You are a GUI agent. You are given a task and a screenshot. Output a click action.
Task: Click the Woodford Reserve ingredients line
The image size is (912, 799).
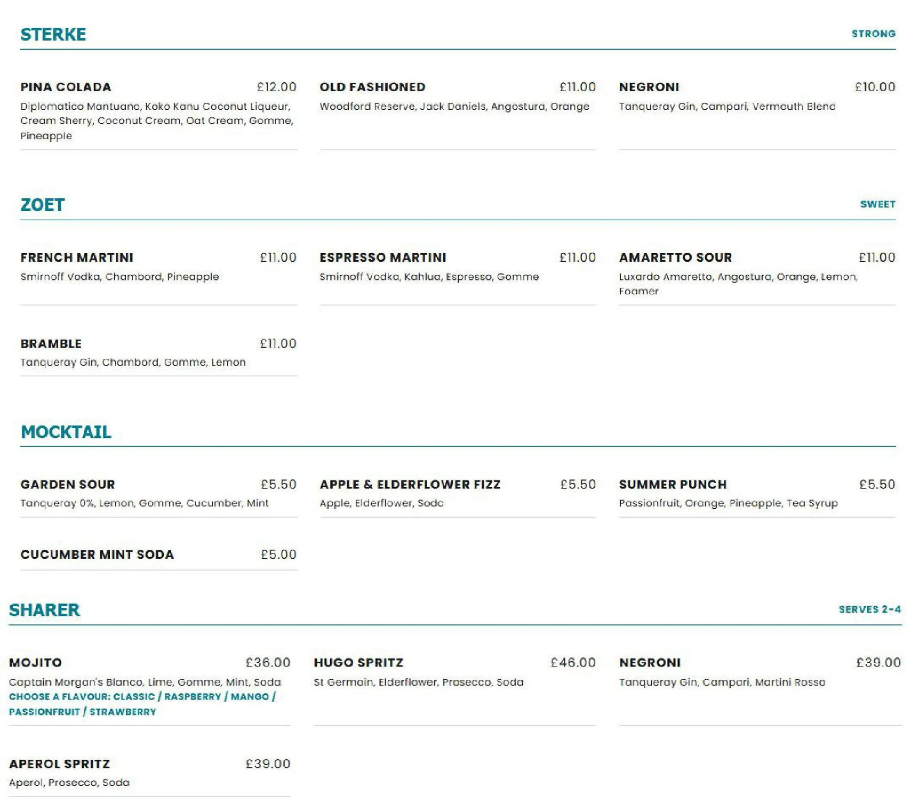point(454,107)
